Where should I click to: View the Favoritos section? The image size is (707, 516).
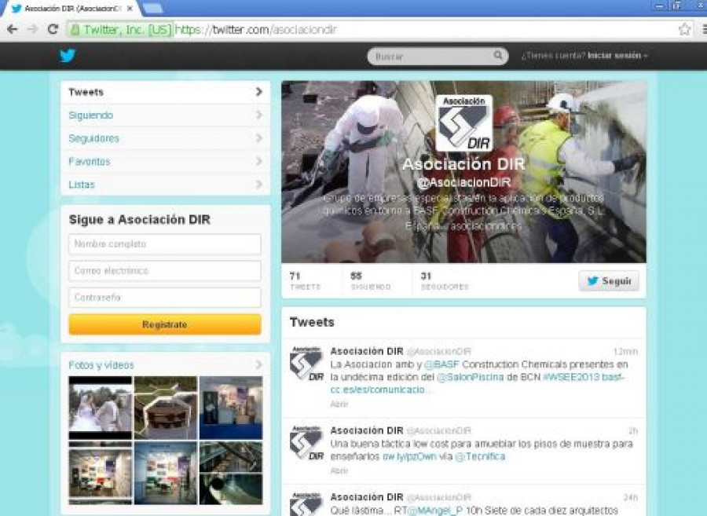166,161
